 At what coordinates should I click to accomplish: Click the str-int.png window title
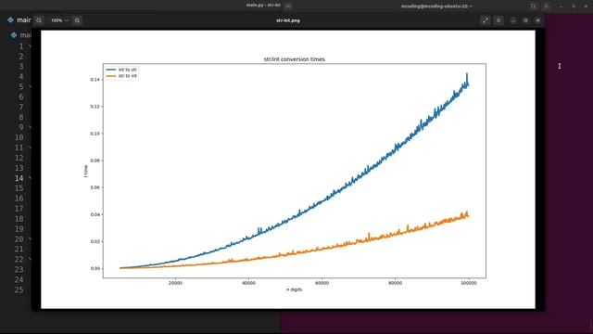pyautogui.click(x=288, y=20)
